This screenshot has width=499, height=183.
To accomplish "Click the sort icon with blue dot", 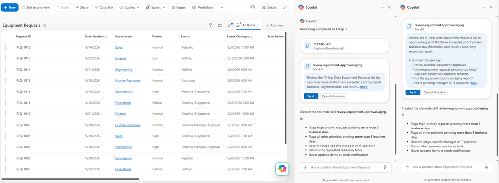I will pos(230,25).
